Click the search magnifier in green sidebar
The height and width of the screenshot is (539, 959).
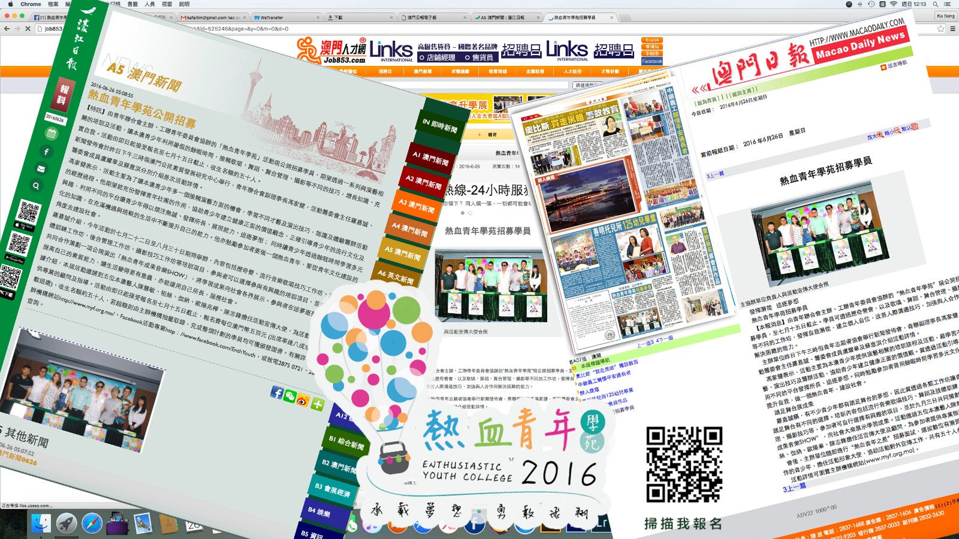[36, 186]
